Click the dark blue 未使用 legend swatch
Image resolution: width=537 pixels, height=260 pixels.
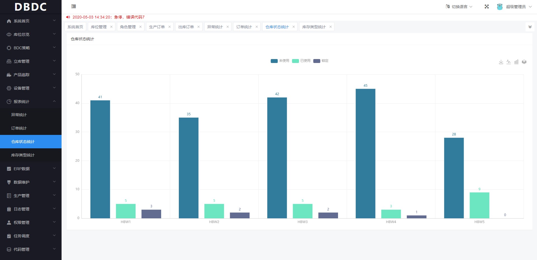pos(274,61)
